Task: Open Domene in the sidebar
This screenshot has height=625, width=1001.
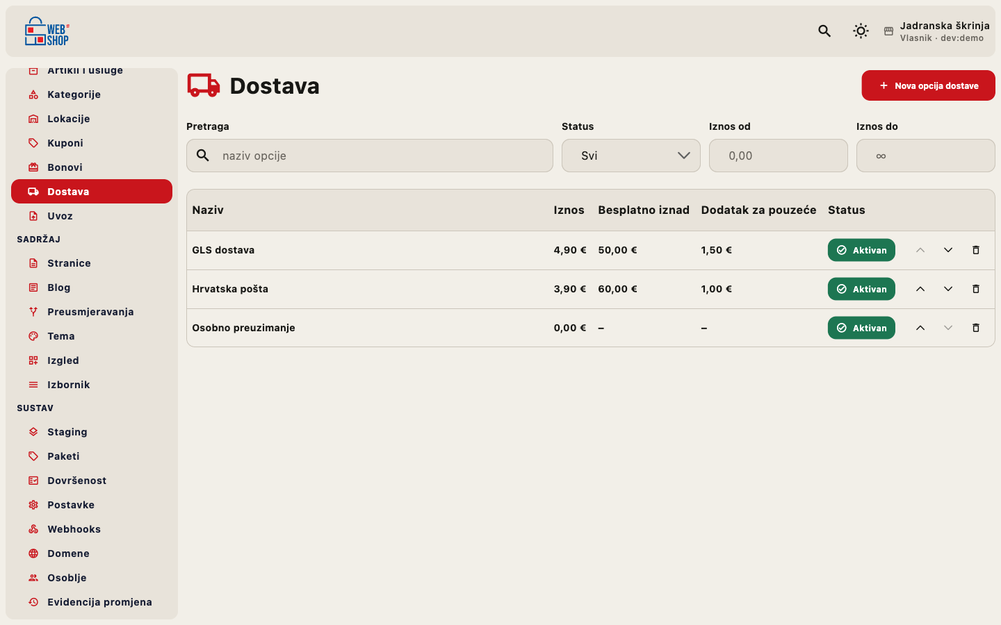Action: tap(92, 553)
